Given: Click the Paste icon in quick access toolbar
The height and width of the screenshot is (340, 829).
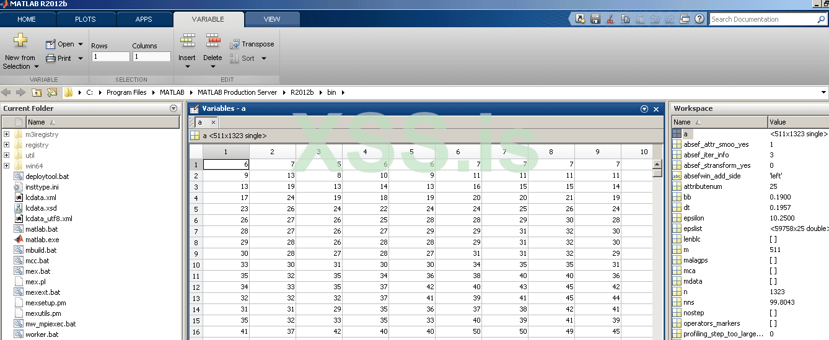Looking at the screenshot, I should pos(640,19).
